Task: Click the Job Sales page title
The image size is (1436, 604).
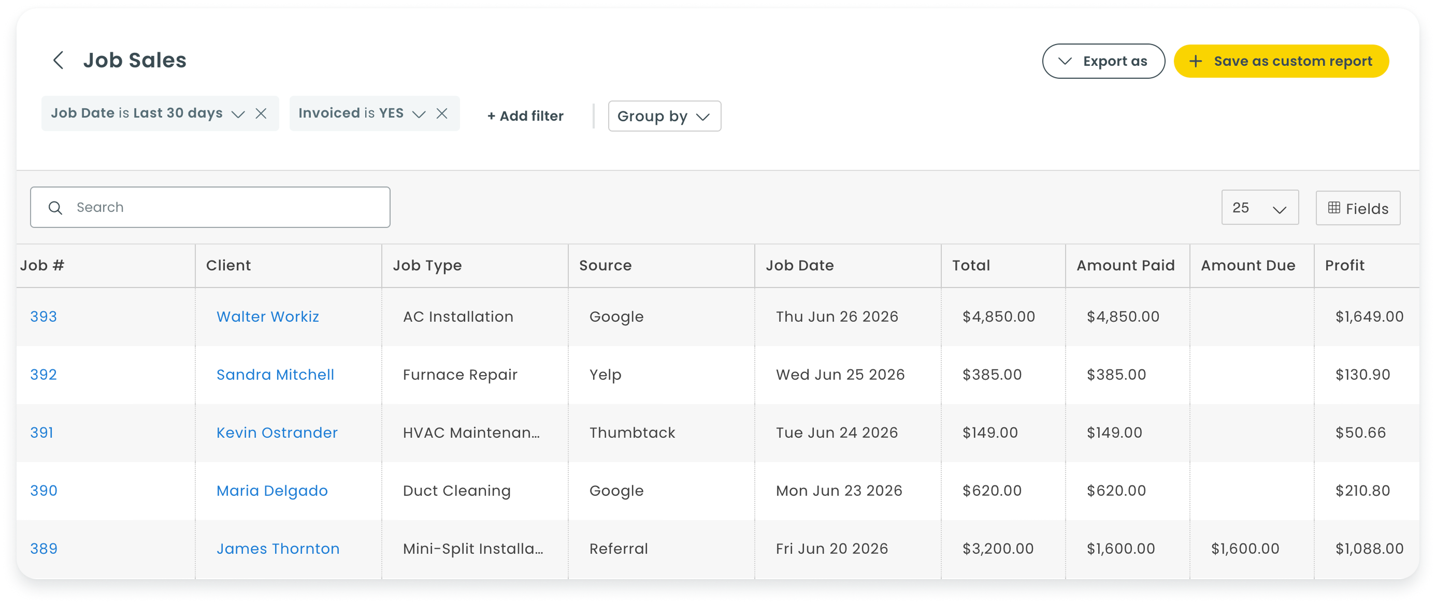Action: pyautogui.click(x=135, y=60)
